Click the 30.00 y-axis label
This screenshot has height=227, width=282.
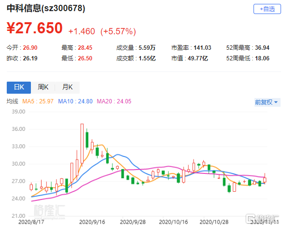(18, 164)
